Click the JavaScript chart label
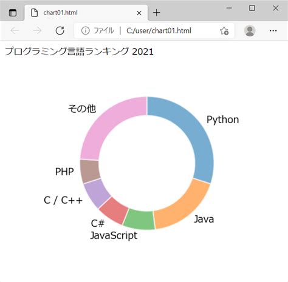 [x=114, y=236]
